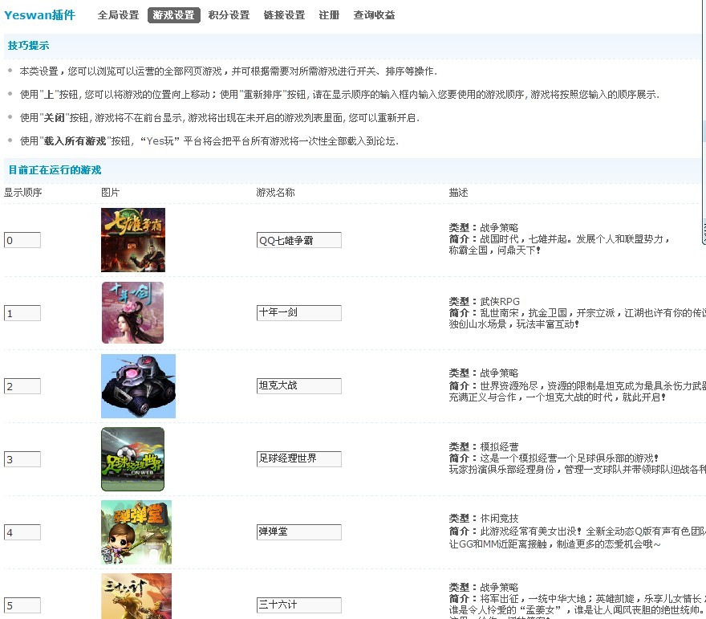Viewport: 706px width, 619px height.
Task: Click the 描述 column header
Action: 458,193
